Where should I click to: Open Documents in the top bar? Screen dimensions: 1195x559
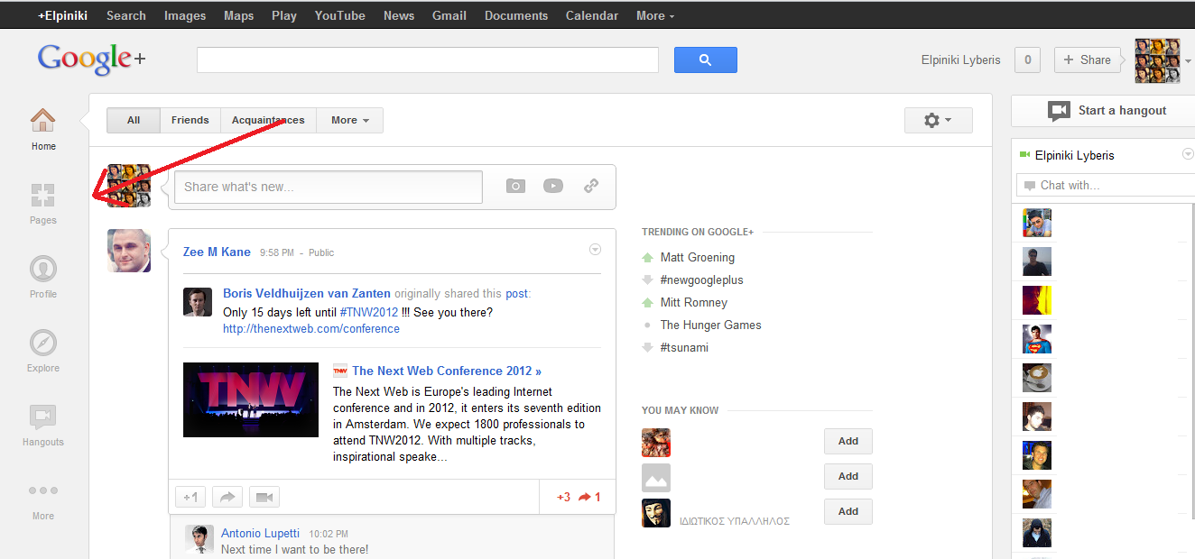[516, 15]
